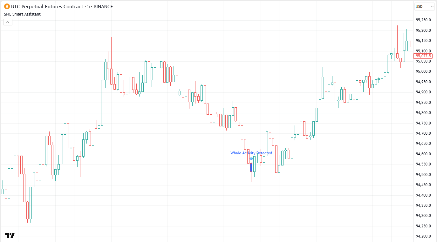Viewport: 437px width, 242px height.
Task: Click the Whale Activity Detected text label
Action: tap(251, 153)
